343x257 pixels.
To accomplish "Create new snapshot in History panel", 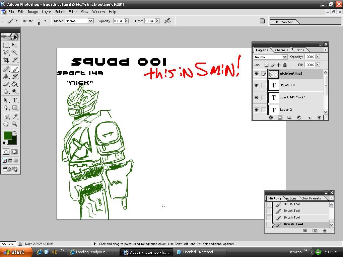I will click(x=315, y=231).
